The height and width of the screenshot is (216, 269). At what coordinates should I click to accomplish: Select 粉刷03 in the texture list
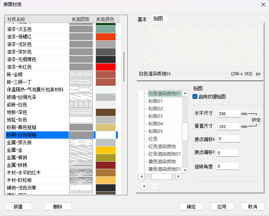click(x=156, y=116)
